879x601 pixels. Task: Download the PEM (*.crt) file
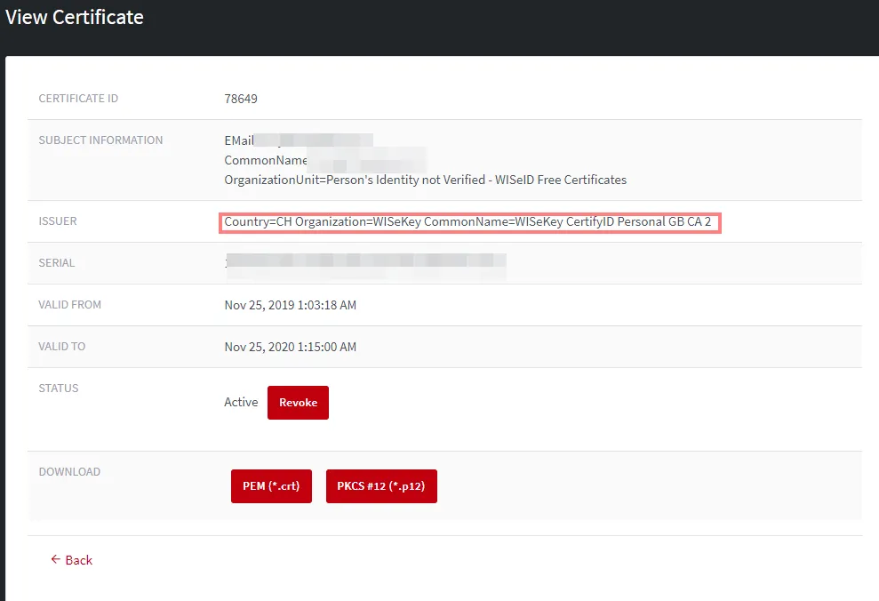[271, 486]
